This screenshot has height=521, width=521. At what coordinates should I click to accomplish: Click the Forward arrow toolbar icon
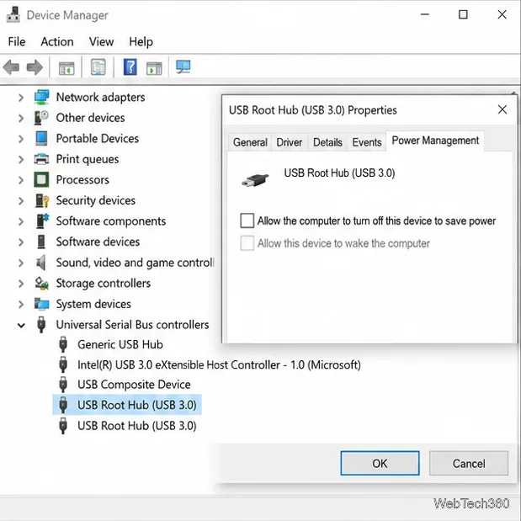[x=35, y=67]
